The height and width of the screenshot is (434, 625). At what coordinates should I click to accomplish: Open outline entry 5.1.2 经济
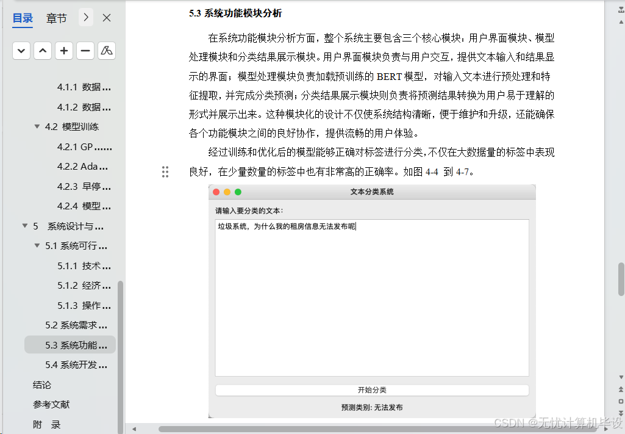(84, 286)
